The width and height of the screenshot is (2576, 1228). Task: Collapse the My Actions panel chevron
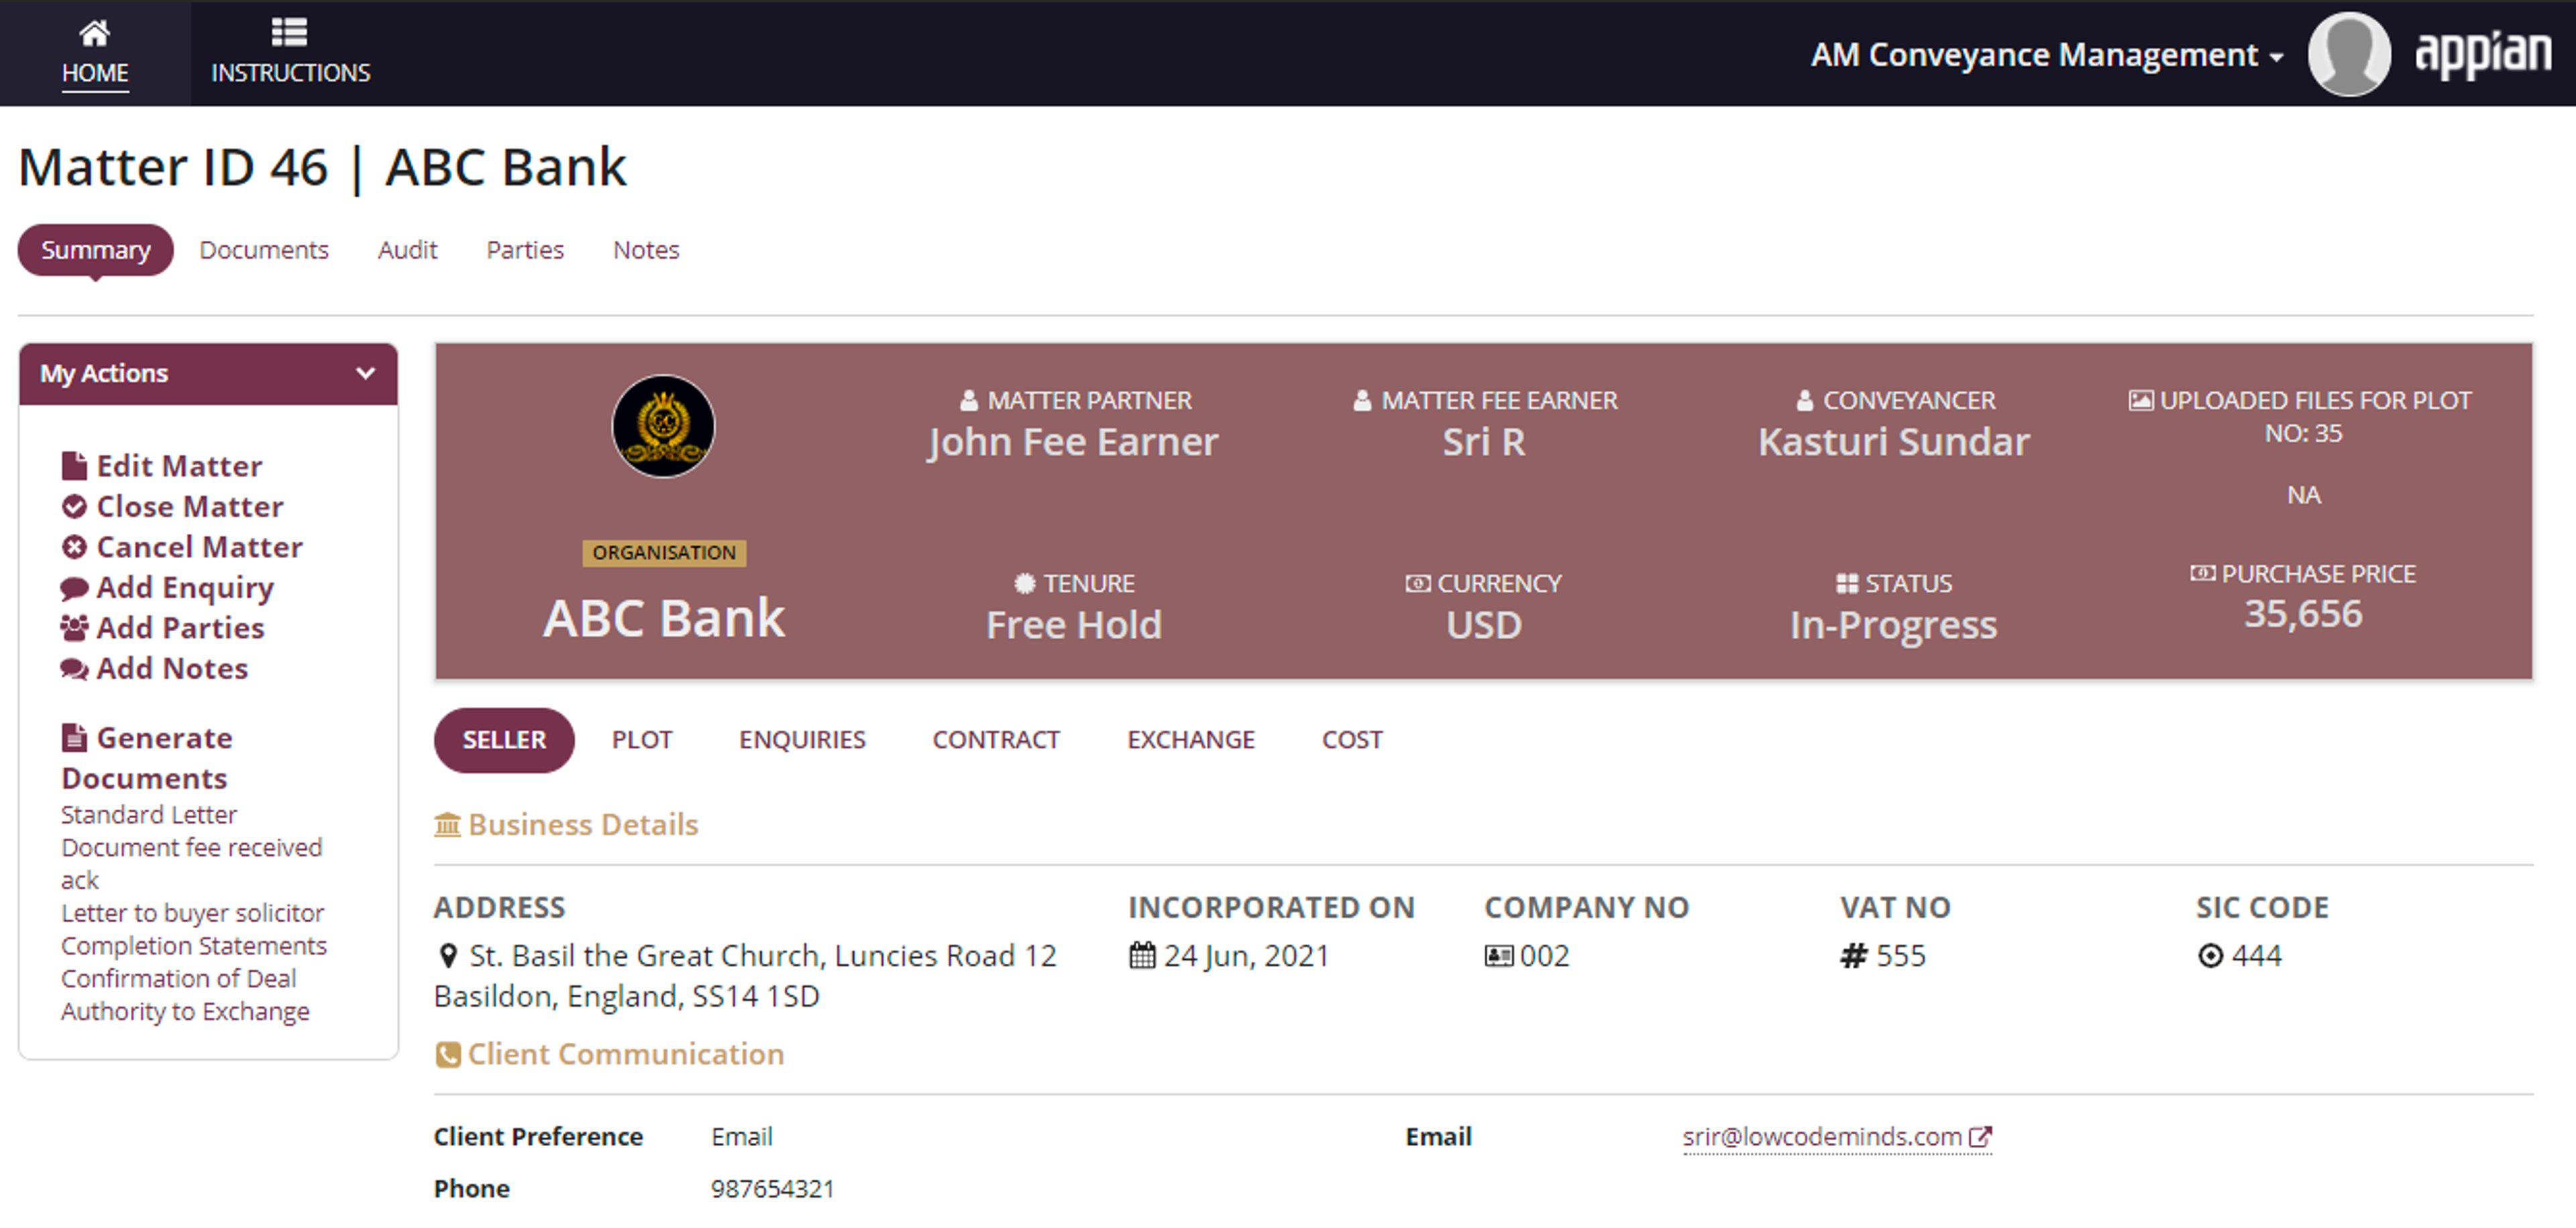pos(366,374)
